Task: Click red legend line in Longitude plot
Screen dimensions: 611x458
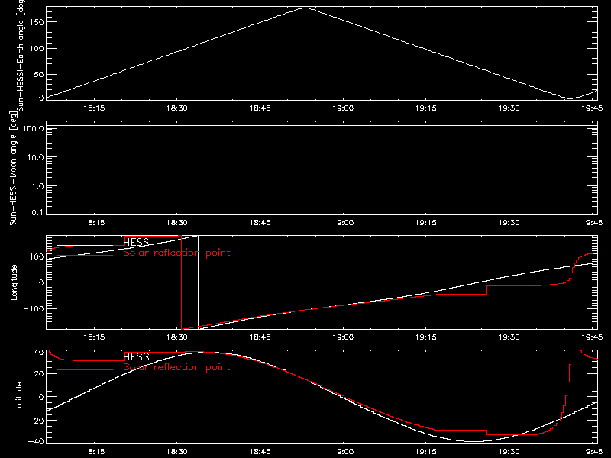Action: (x=85, y=256)
